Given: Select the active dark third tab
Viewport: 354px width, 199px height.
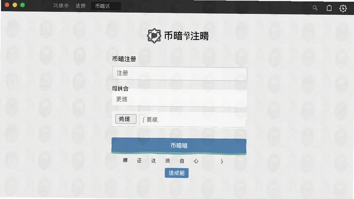Looking at the screenshot, I should [x=106, y=6].
